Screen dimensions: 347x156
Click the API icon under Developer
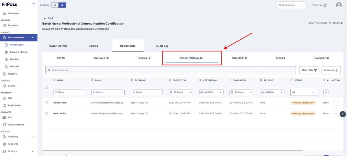[x=4, y=117]
